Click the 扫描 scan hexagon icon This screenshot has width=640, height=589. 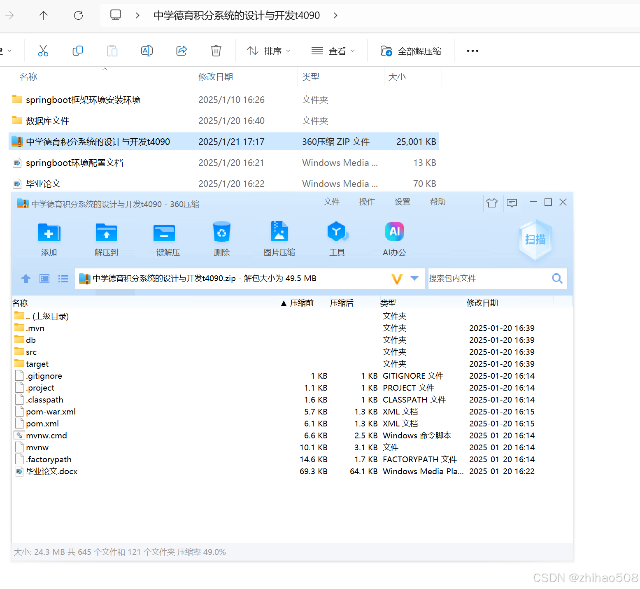(x=535, y=240)
